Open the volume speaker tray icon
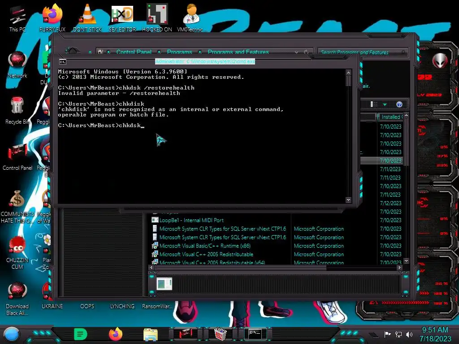Screen dimensions: 459x344 [409, 334]
